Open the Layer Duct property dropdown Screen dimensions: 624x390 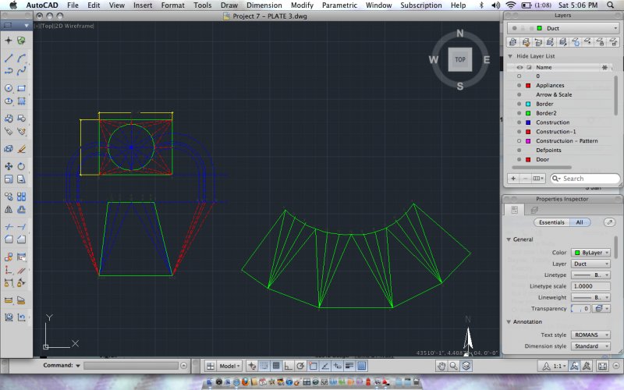coord(591,264)
